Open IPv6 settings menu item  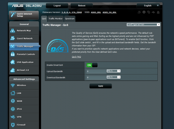coord(24,109)
